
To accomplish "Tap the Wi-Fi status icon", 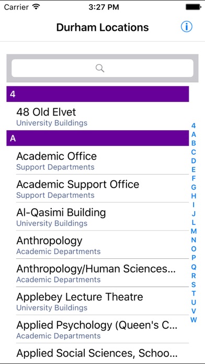I will point(36,7).
